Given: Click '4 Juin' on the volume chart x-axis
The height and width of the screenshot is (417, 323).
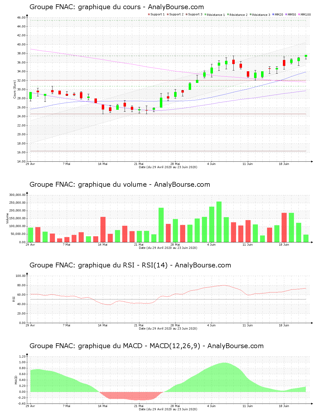Looking at the screenshot, I should pos(211,245).
